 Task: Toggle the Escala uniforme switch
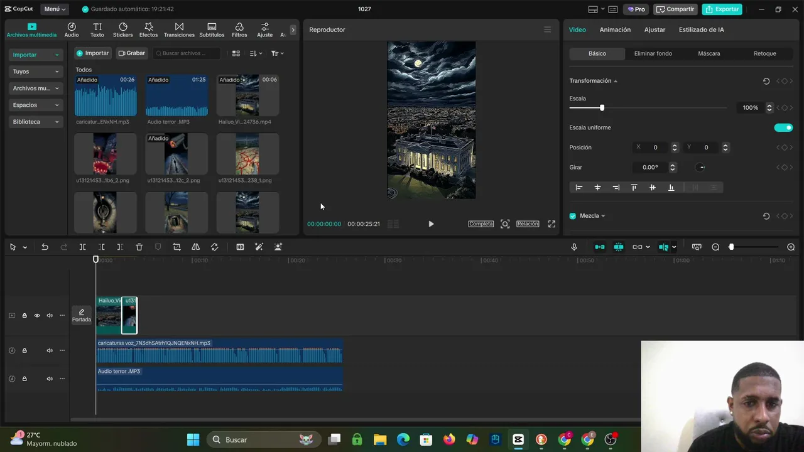pos(783,127)
